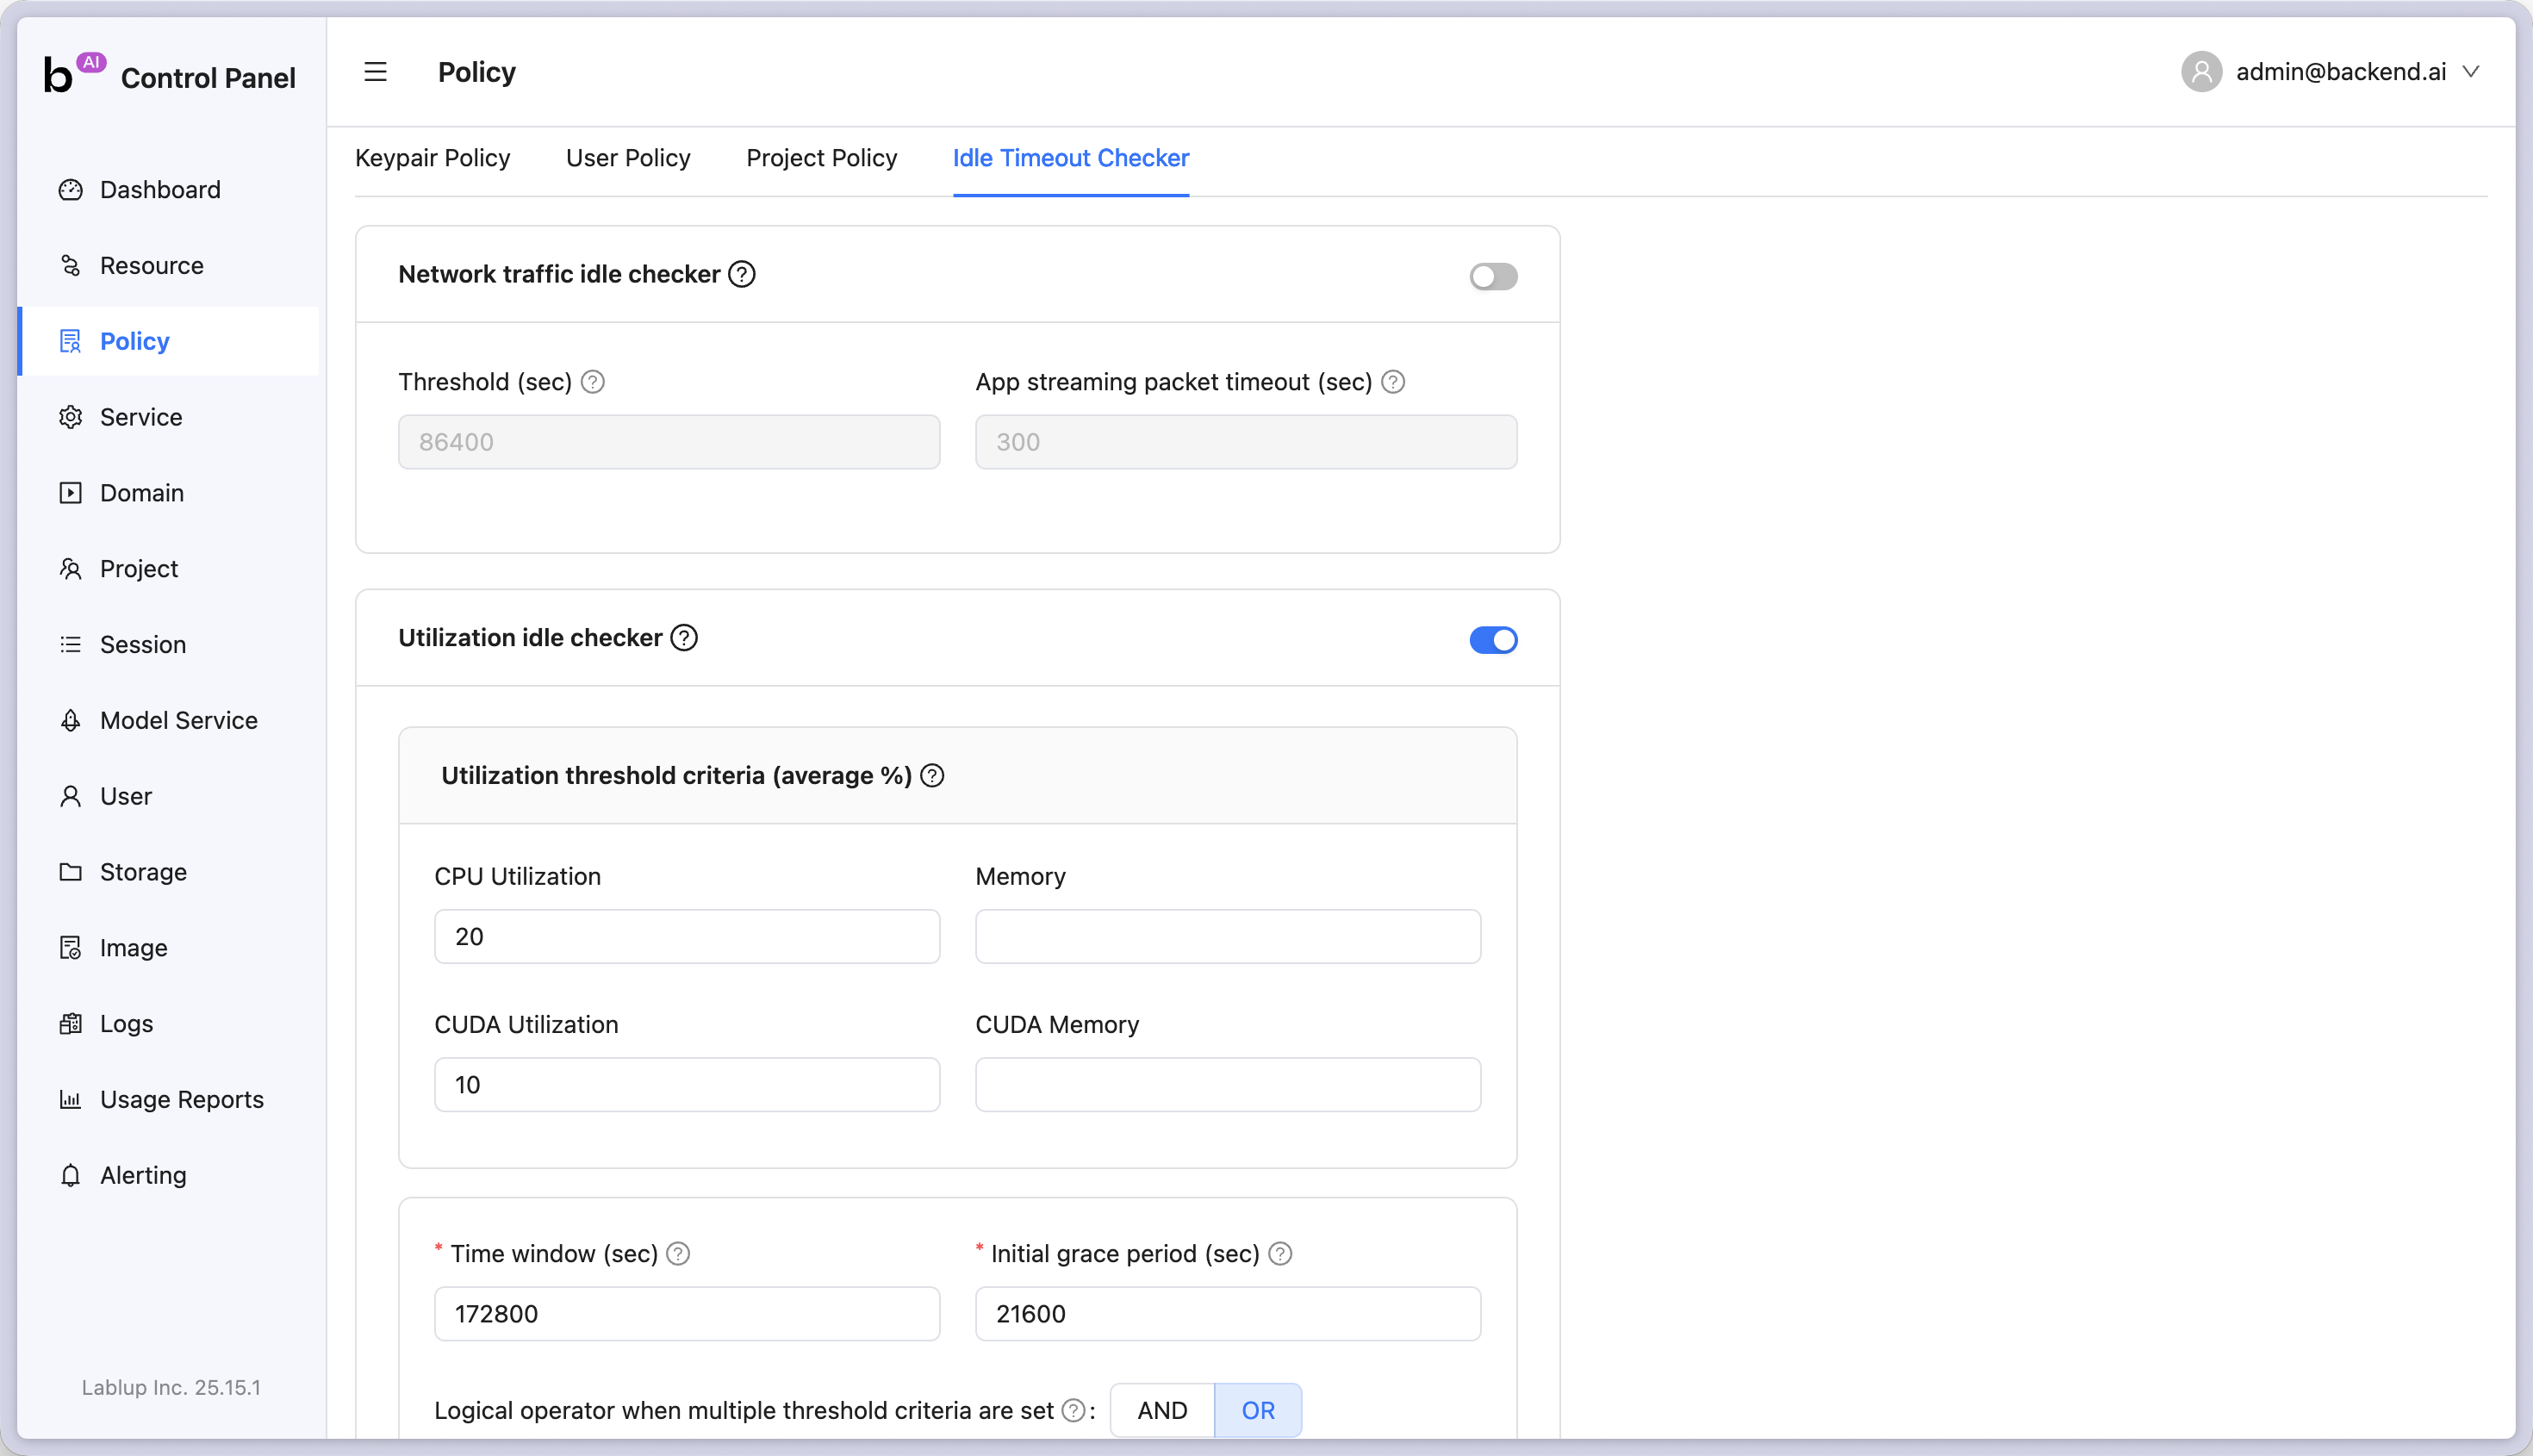
Task: Expand the admin@backend.ai account dropdown
Action: coord(2471,72)
